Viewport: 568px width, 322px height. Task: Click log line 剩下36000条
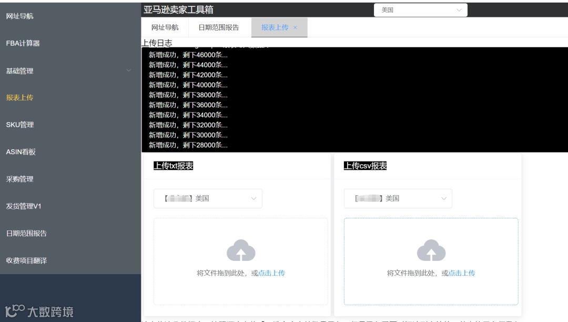pyautogui.click(x=188, y=105)
